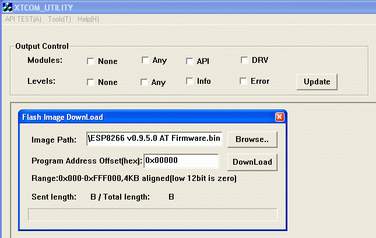Check the Modules Any checkbox

(x=145, y=60)
